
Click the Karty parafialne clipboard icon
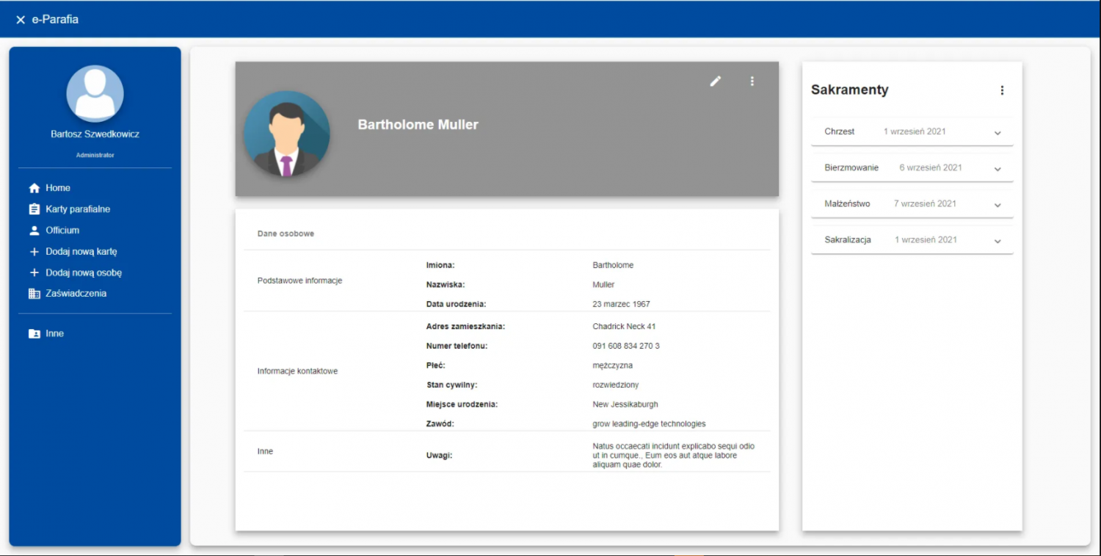(34, 209)
